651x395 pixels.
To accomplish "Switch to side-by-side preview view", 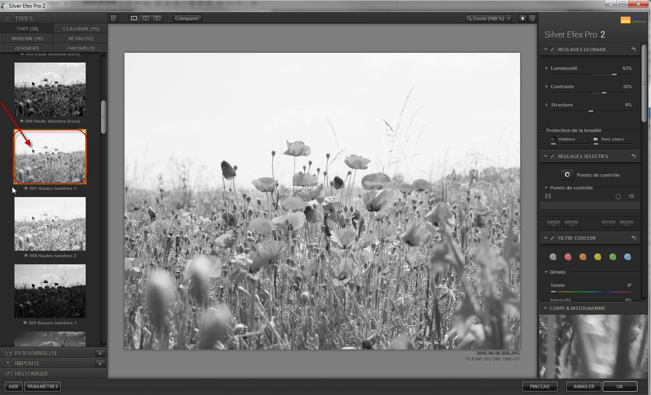I will coord(157,18).
